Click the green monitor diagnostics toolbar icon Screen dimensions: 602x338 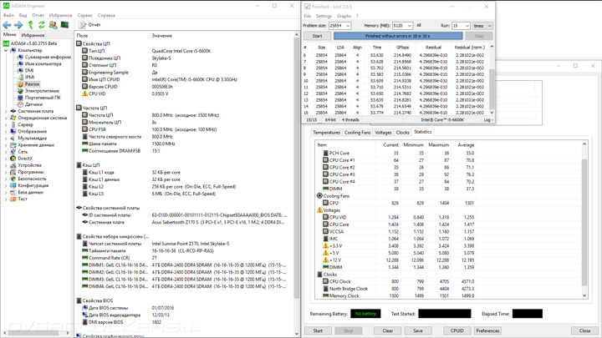coord(64,25)
